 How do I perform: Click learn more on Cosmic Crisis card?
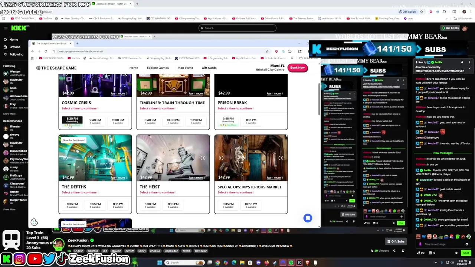pyautogui.click(x=119, y=93)
